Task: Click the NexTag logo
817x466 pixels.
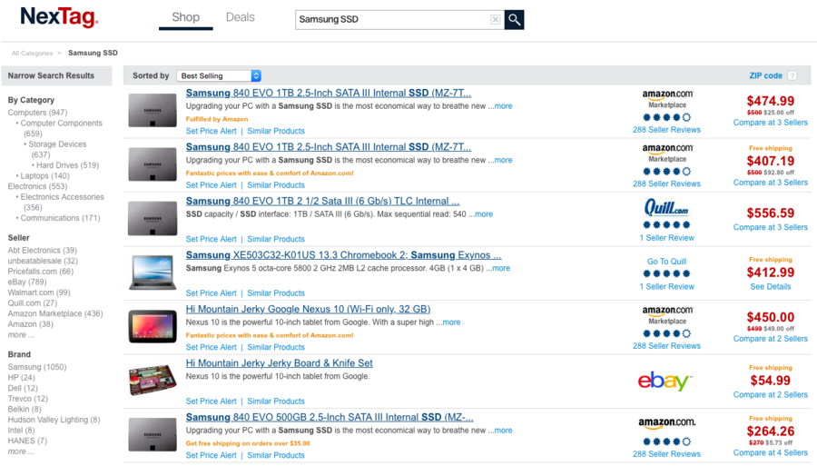Action: (59, 17)
